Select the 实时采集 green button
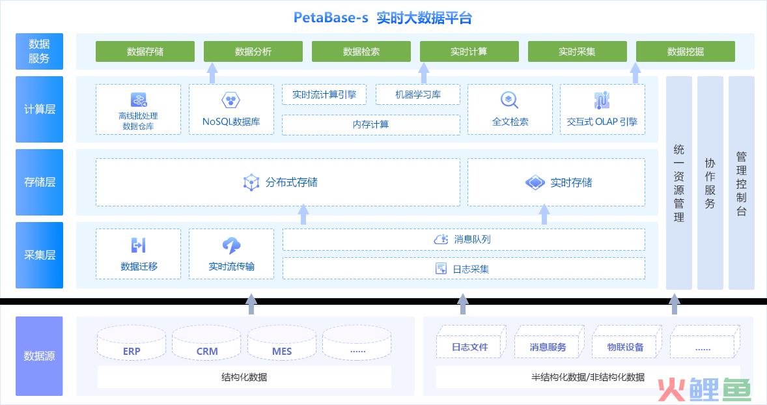 point(578,51)
